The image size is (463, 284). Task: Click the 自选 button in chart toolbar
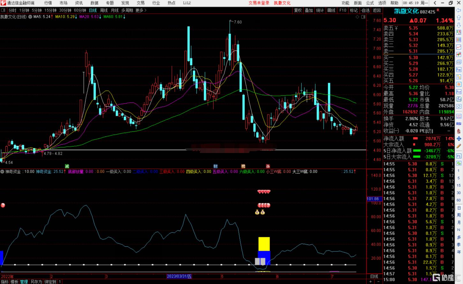point(365,11)
